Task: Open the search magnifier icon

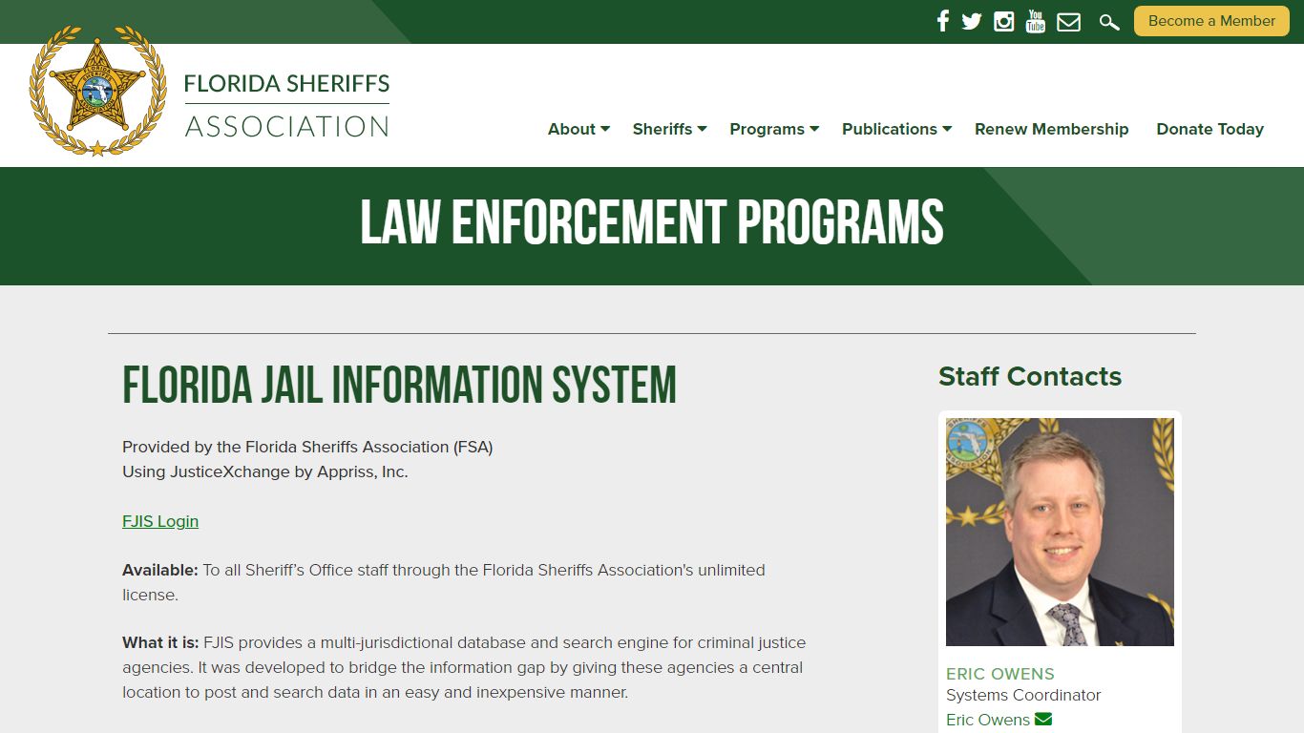Action: [1108, 22]
